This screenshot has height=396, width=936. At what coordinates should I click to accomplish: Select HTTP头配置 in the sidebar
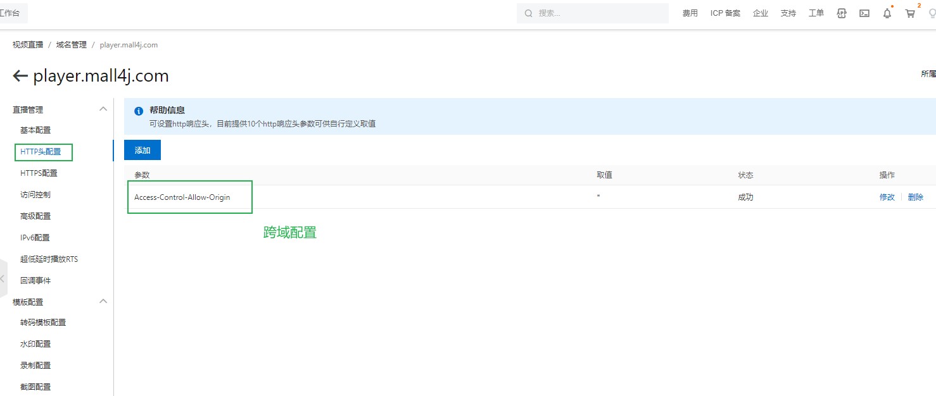(x=41, y=152)
